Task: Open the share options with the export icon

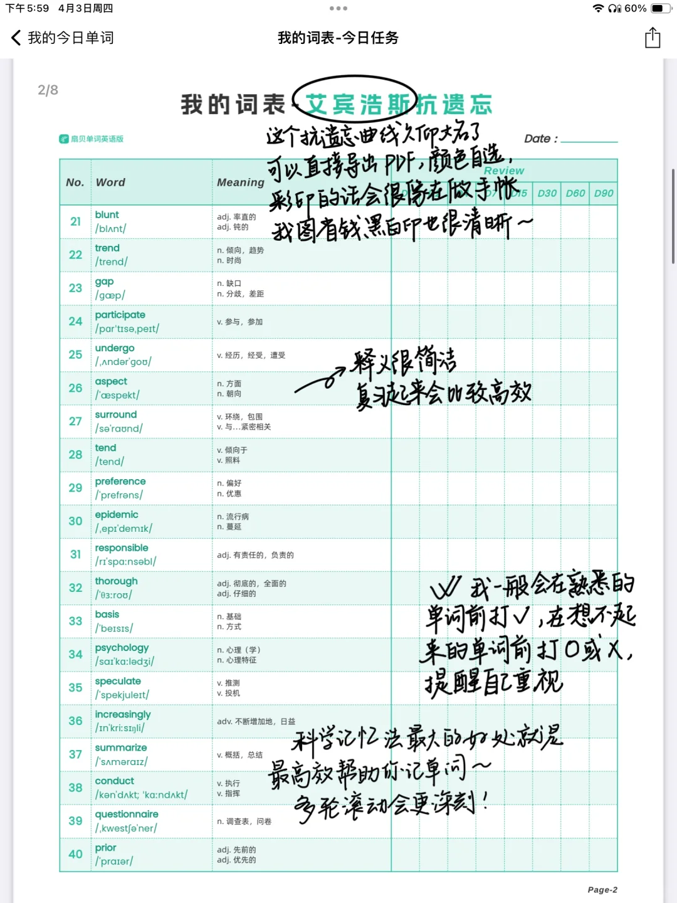Action: coord(653,38)
